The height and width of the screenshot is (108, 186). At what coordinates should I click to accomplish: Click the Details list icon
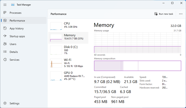[5, 52]
